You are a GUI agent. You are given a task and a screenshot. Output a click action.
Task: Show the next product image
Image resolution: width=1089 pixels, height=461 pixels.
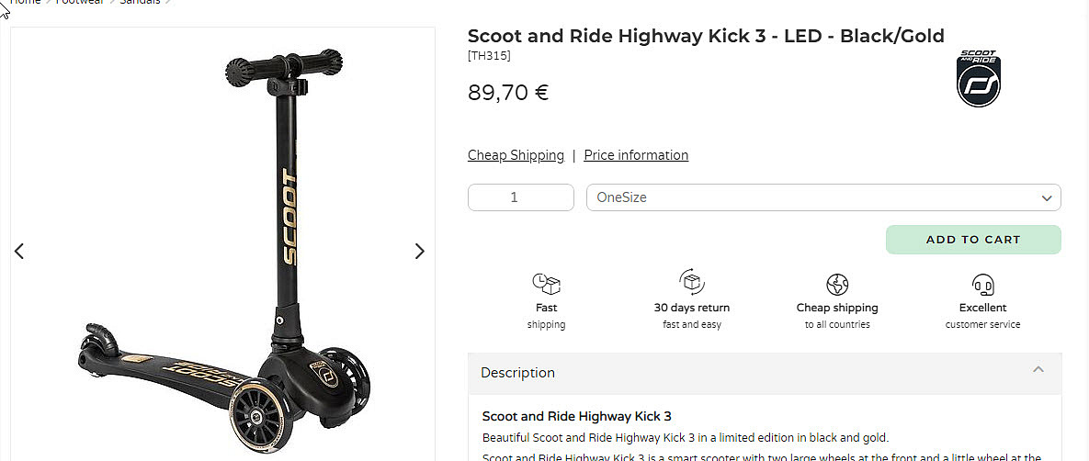419,252
